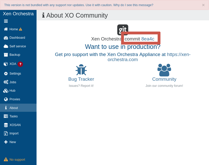Click the XOSAN database icon
Screen dimensions: 209x165
pyautogui.click(x=6, y=125)
